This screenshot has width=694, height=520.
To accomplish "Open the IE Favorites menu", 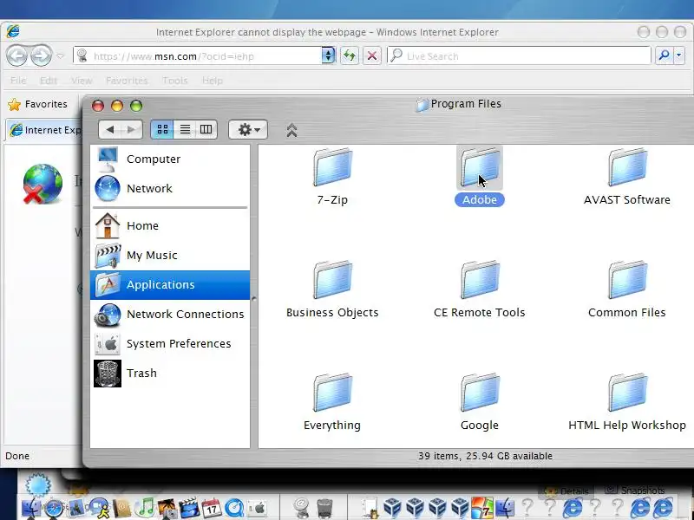I will 127,81.
